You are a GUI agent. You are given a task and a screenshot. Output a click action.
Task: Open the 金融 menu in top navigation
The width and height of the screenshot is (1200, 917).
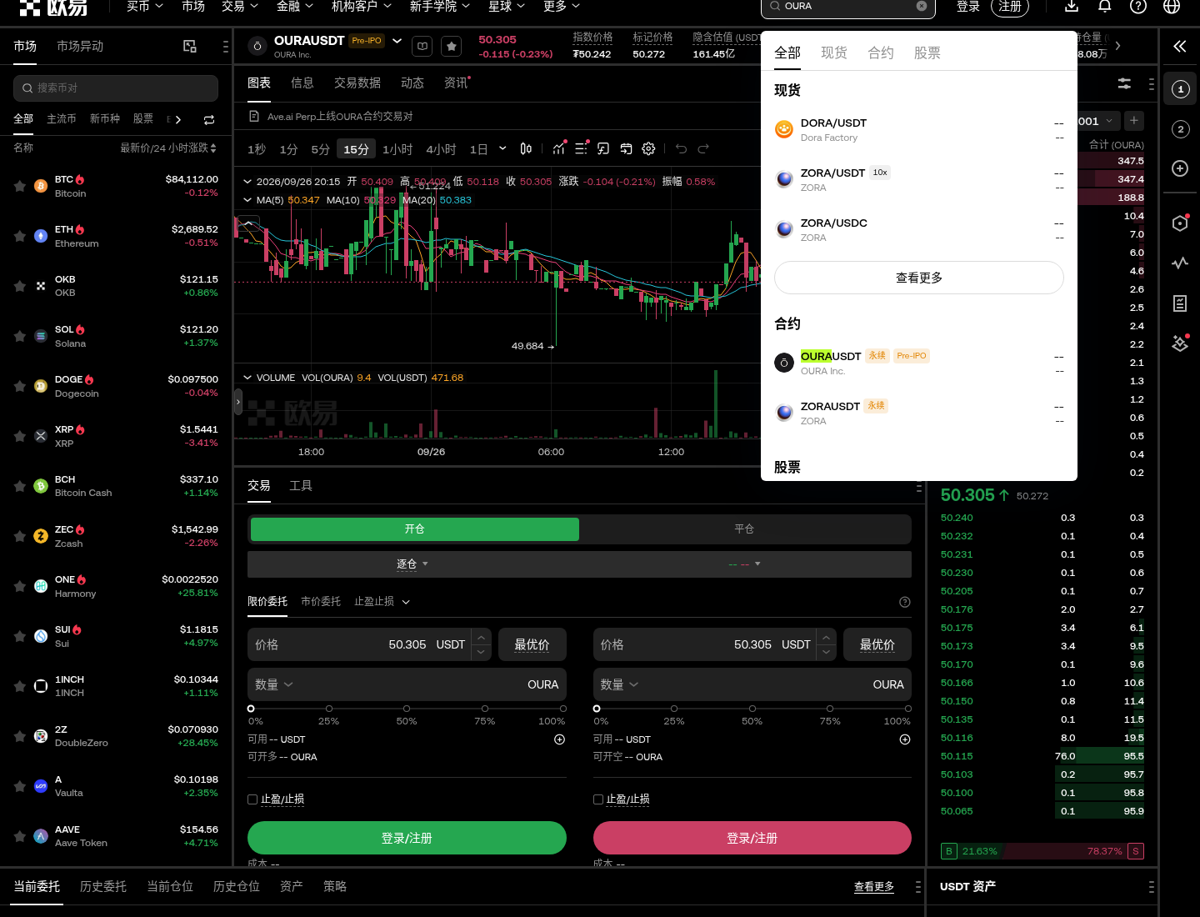pos(295,6)
